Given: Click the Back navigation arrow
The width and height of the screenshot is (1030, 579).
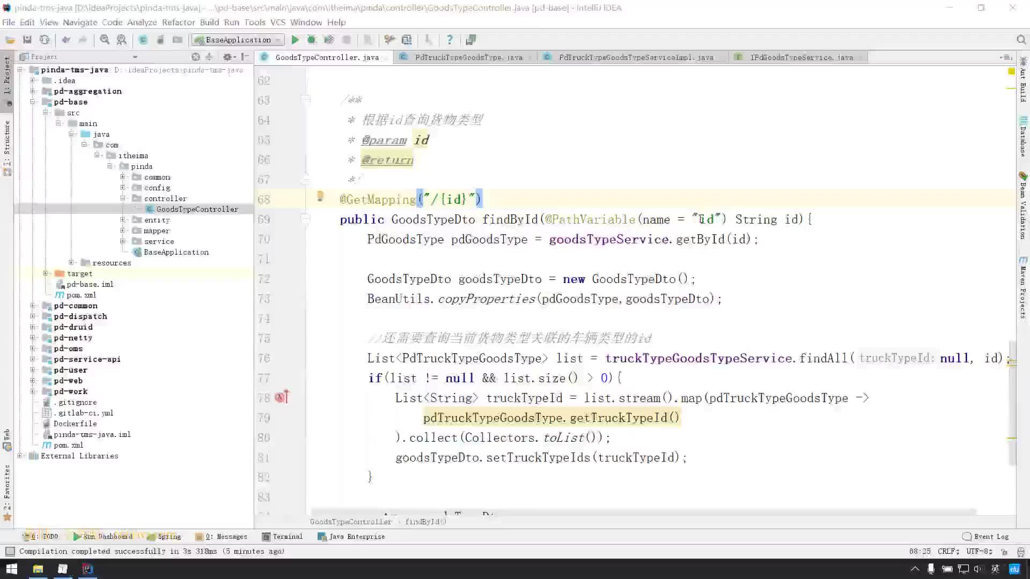Looking at the screenshot, I should 66,40.
